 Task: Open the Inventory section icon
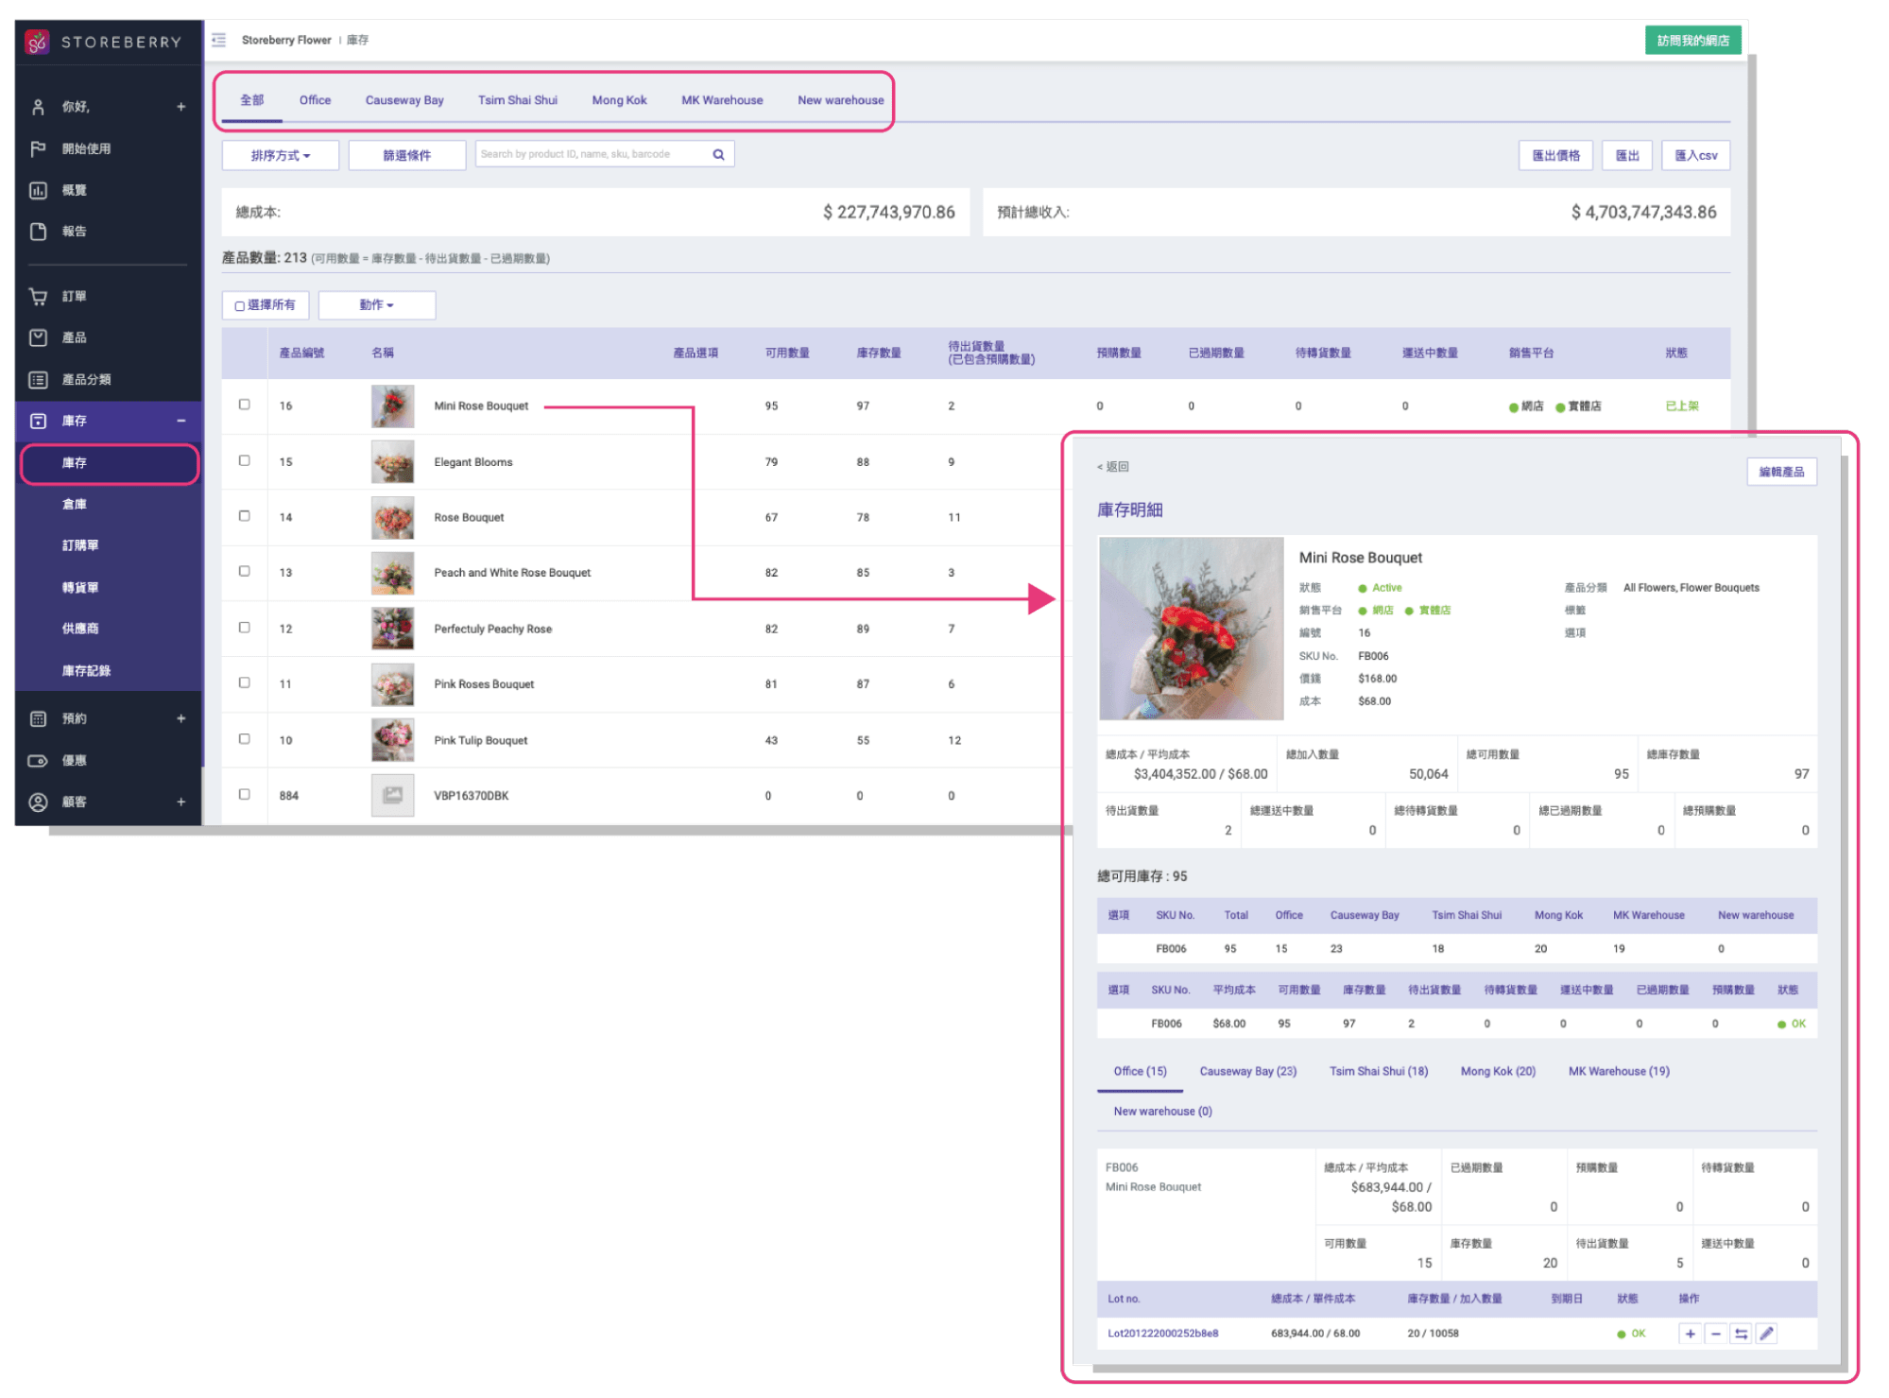38,421
